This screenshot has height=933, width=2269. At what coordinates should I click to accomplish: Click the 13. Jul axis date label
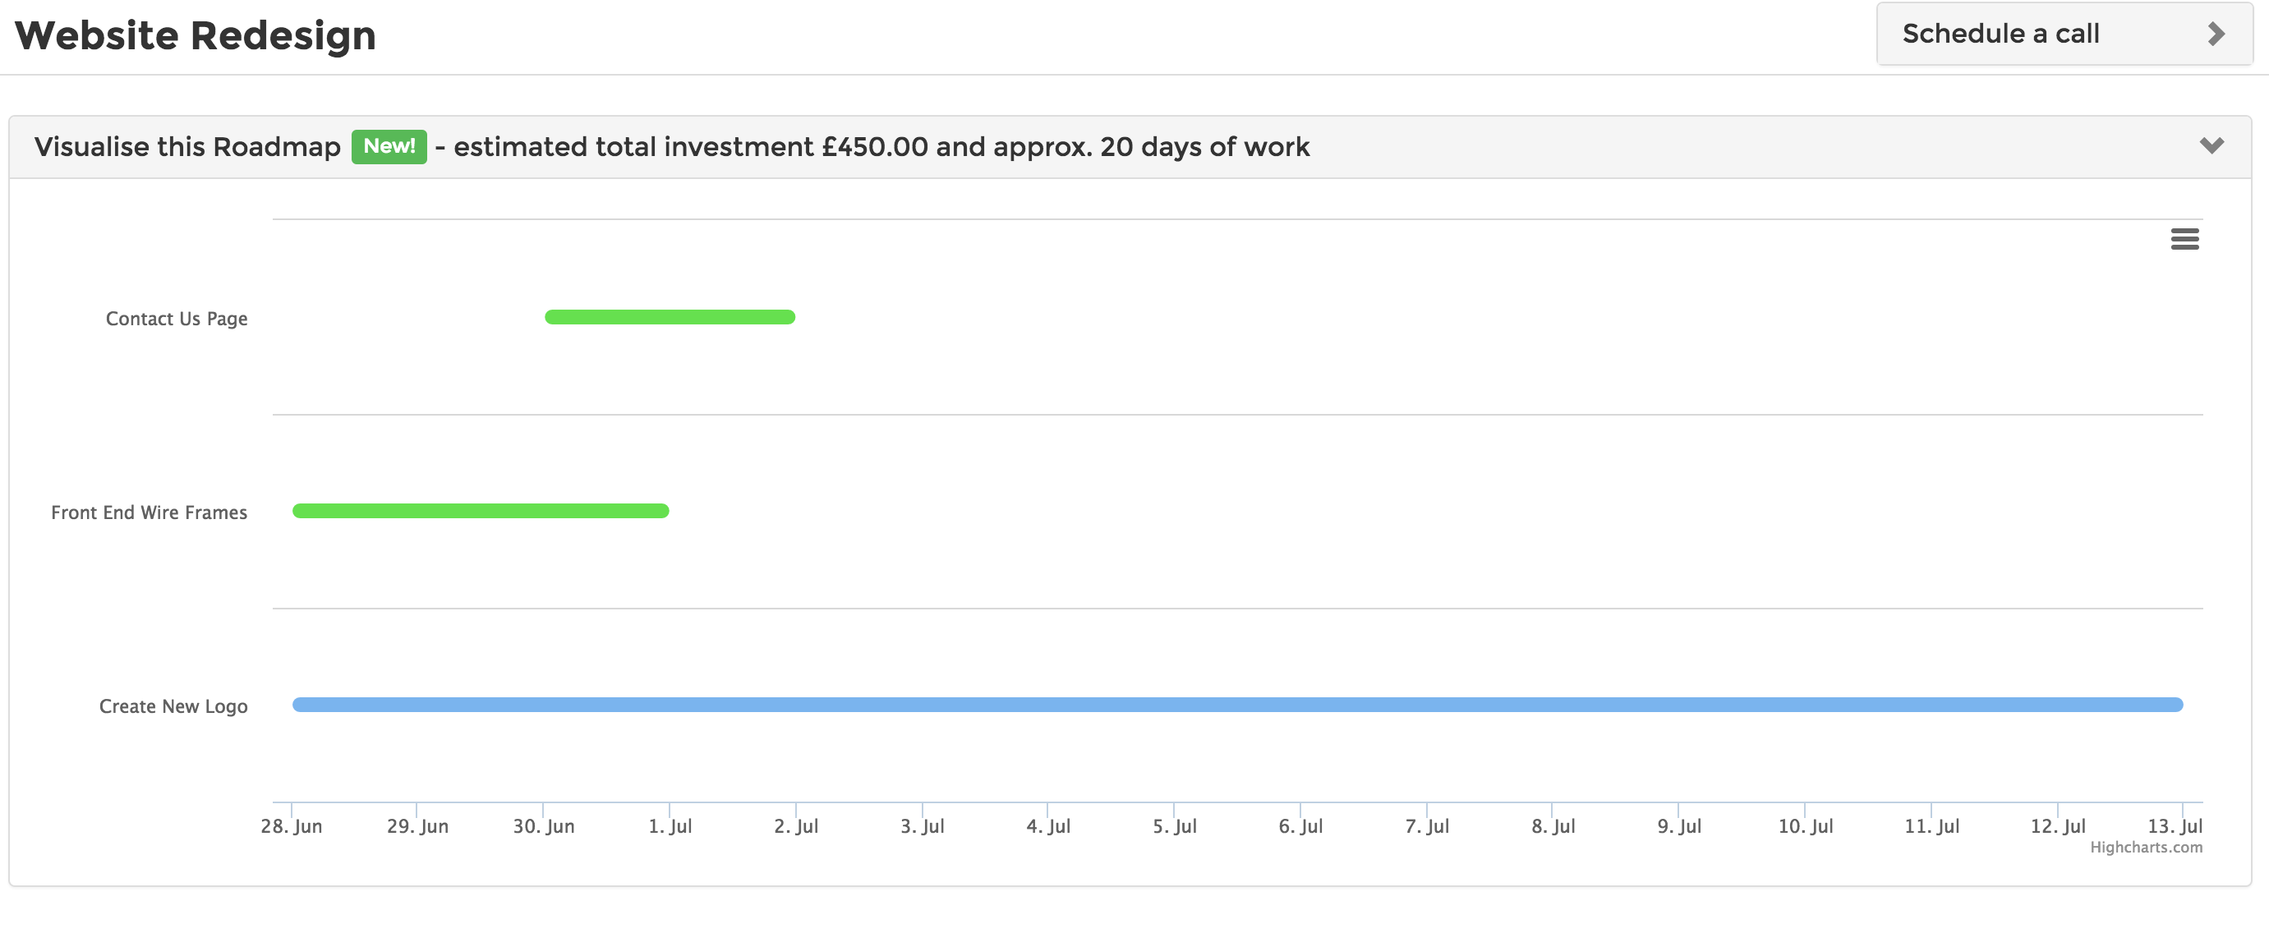click(x=2174, y=826)
